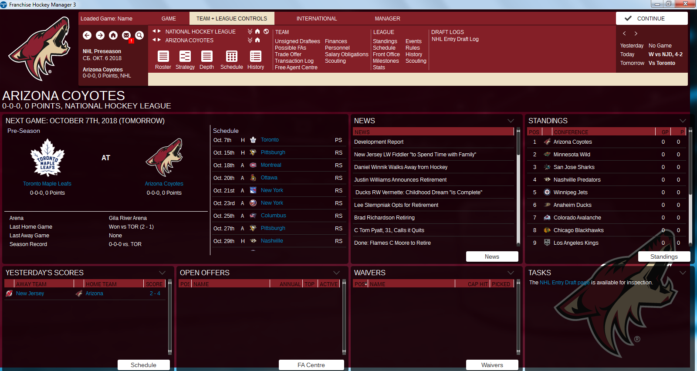Screen dimensions: 697x371
Task: Click the league home icon on NHL row
Action: coord(257,31)
